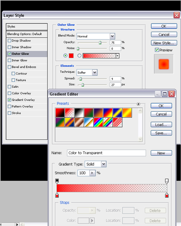Open the Presets flyout menu arrow

(x=138, y=104)
